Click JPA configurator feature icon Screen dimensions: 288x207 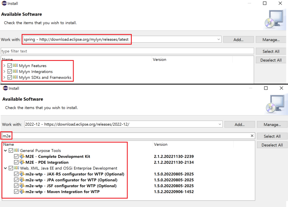pos(22,180)
